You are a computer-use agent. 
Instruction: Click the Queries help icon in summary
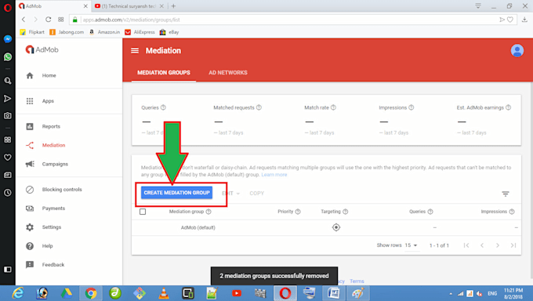163,107
